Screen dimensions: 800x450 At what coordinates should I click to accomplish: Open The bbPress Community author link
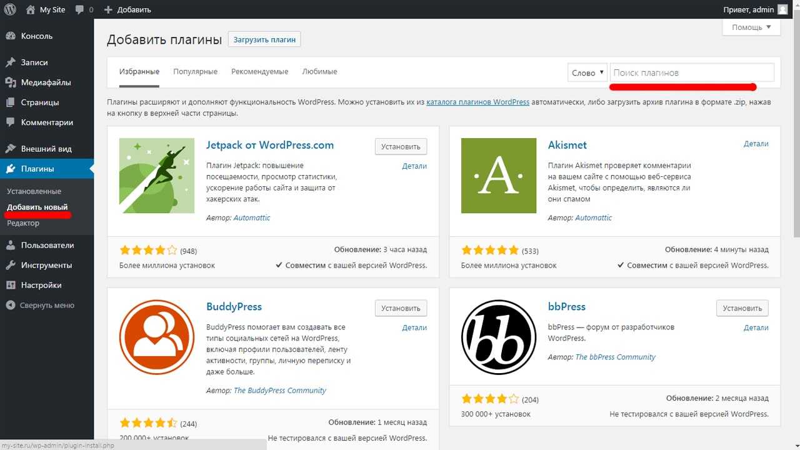click(x=616, y=357)
